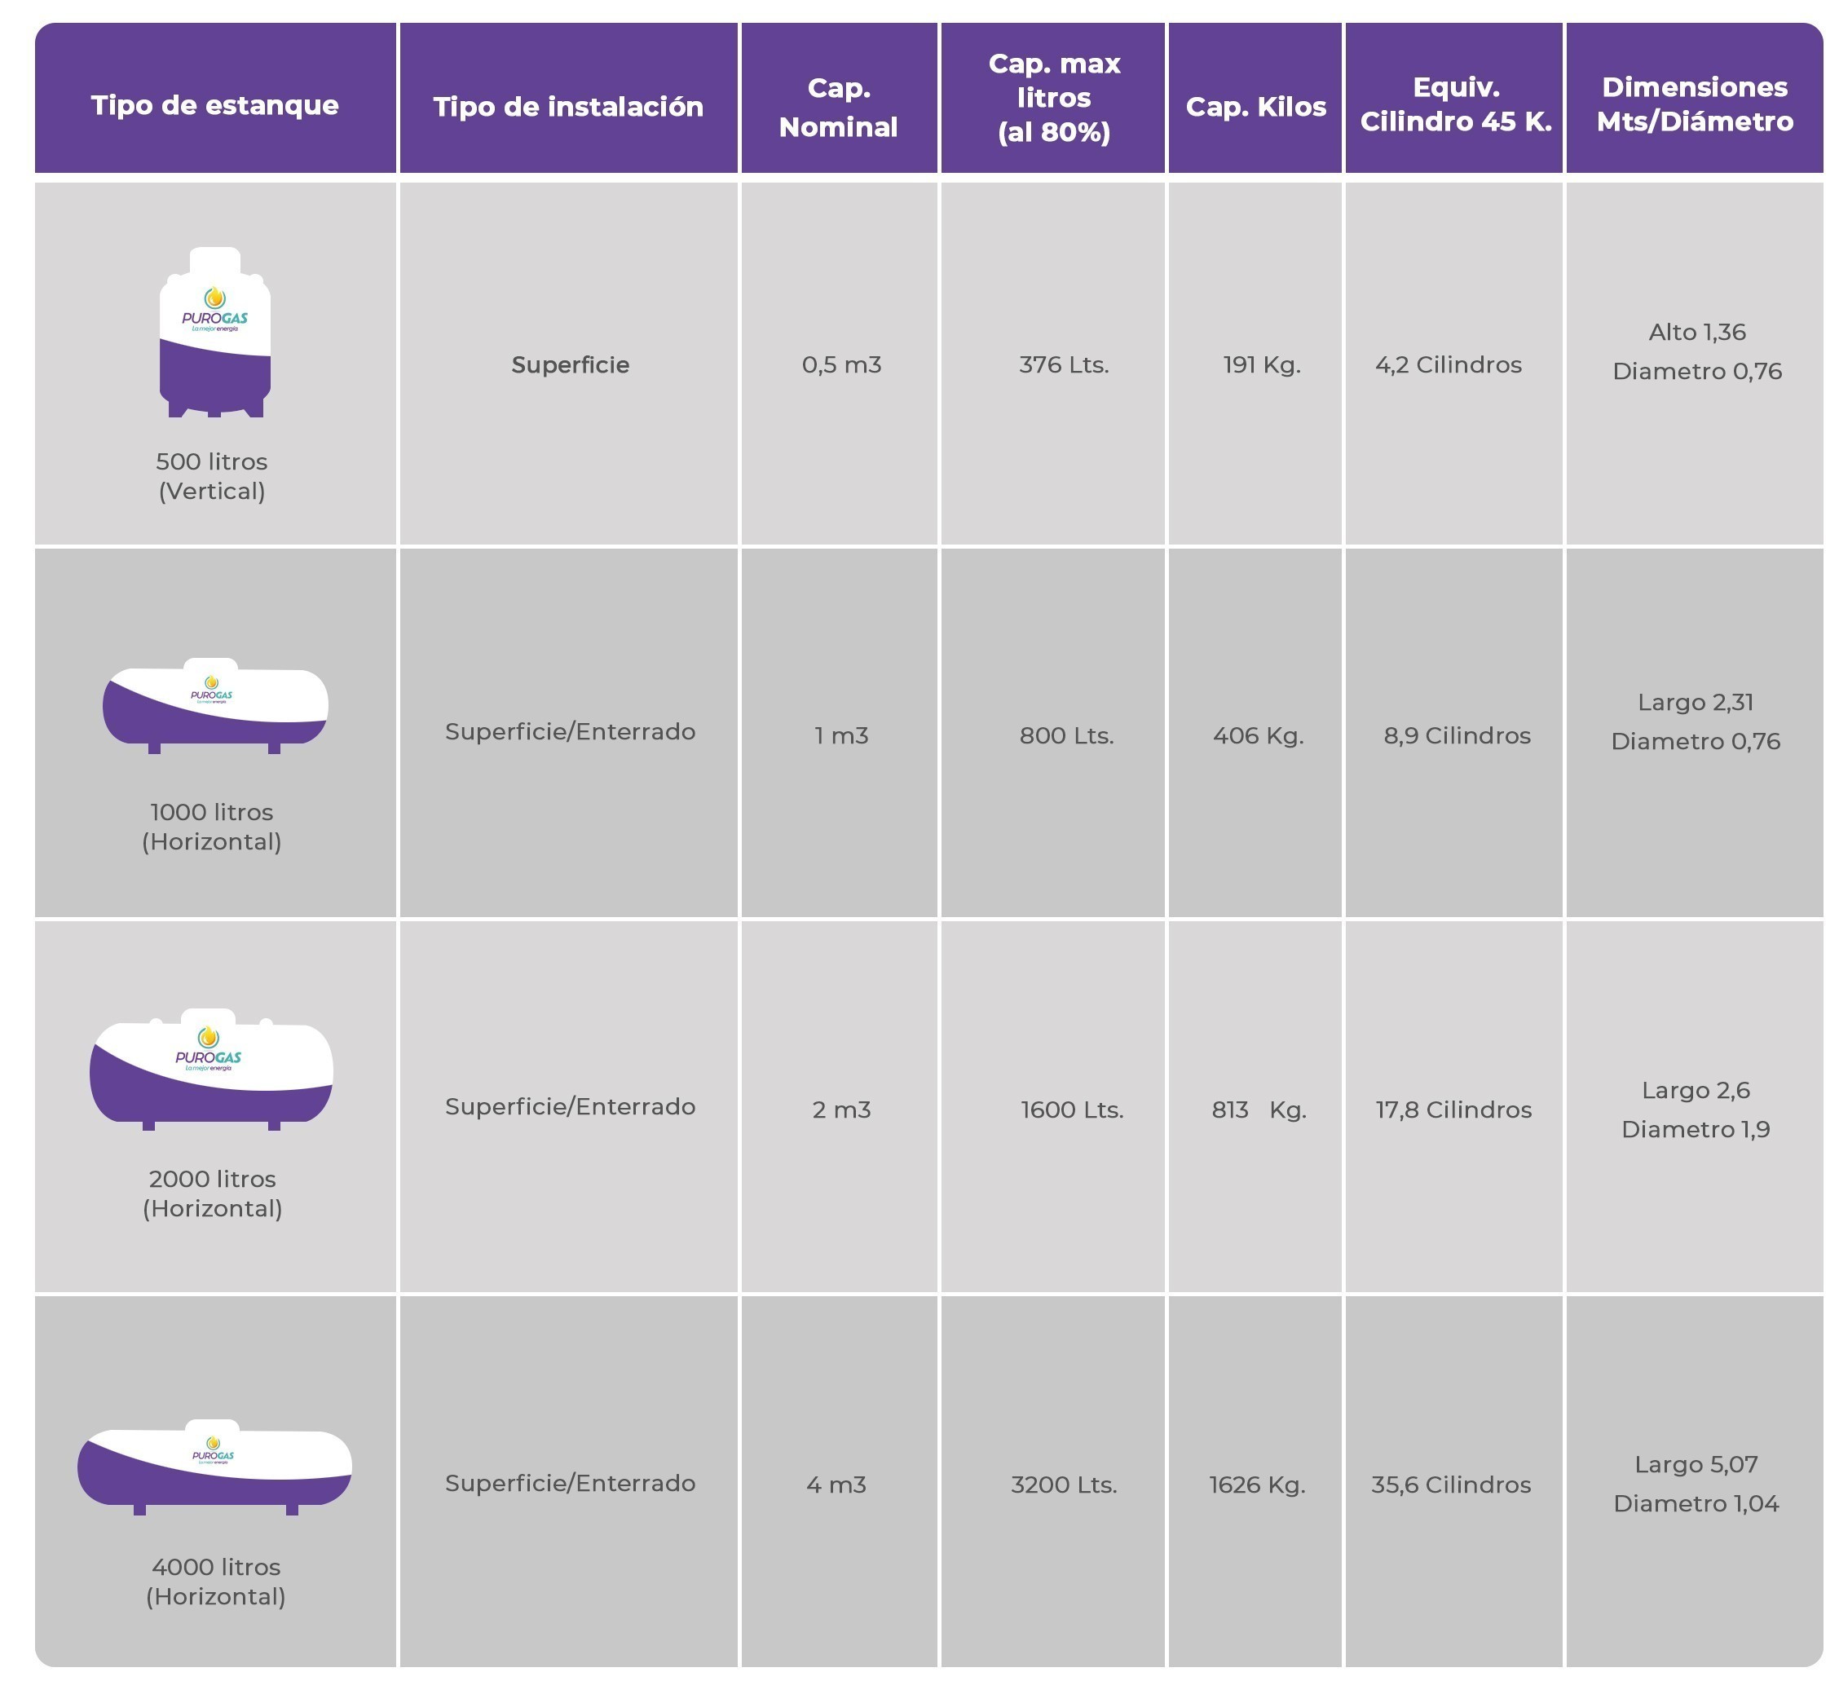Select the "Cap. Nominal" header cell

click(x=839, y=107)
